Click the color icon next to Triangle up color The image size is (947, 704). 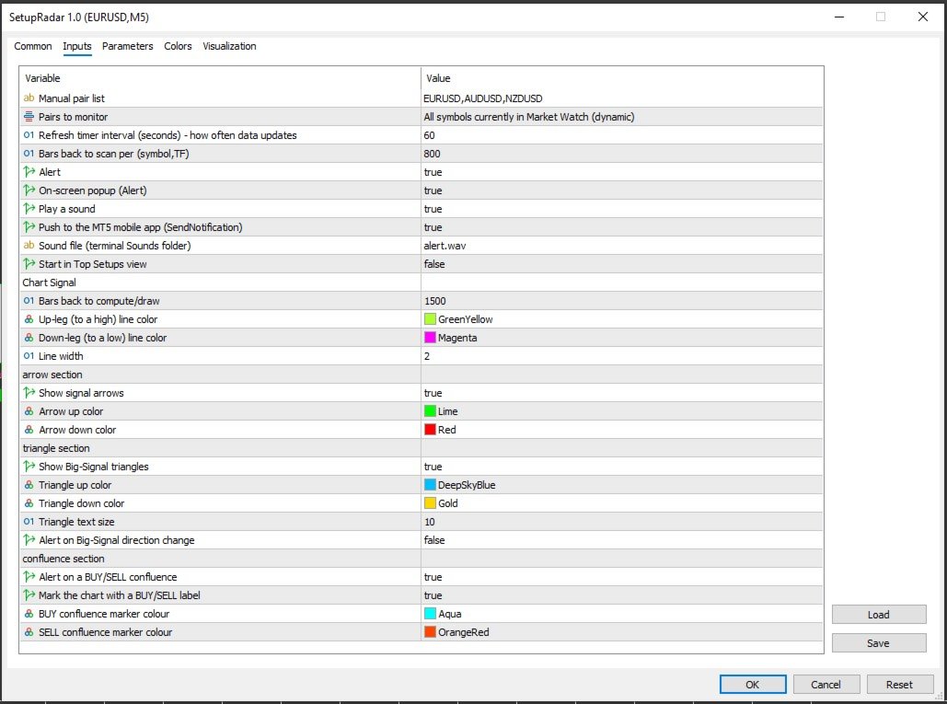point(29,485)
